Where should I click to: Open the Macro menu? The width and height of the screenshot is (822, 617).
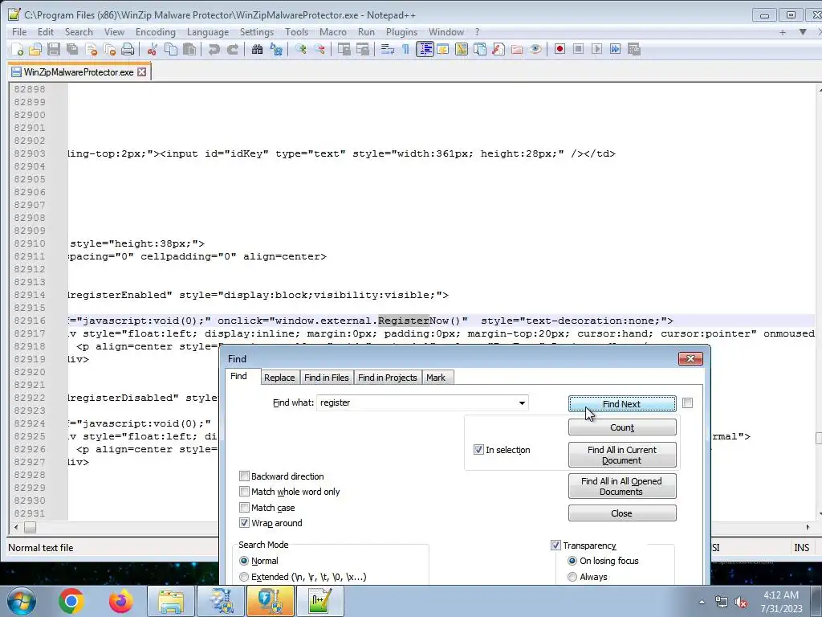[333, 32]
